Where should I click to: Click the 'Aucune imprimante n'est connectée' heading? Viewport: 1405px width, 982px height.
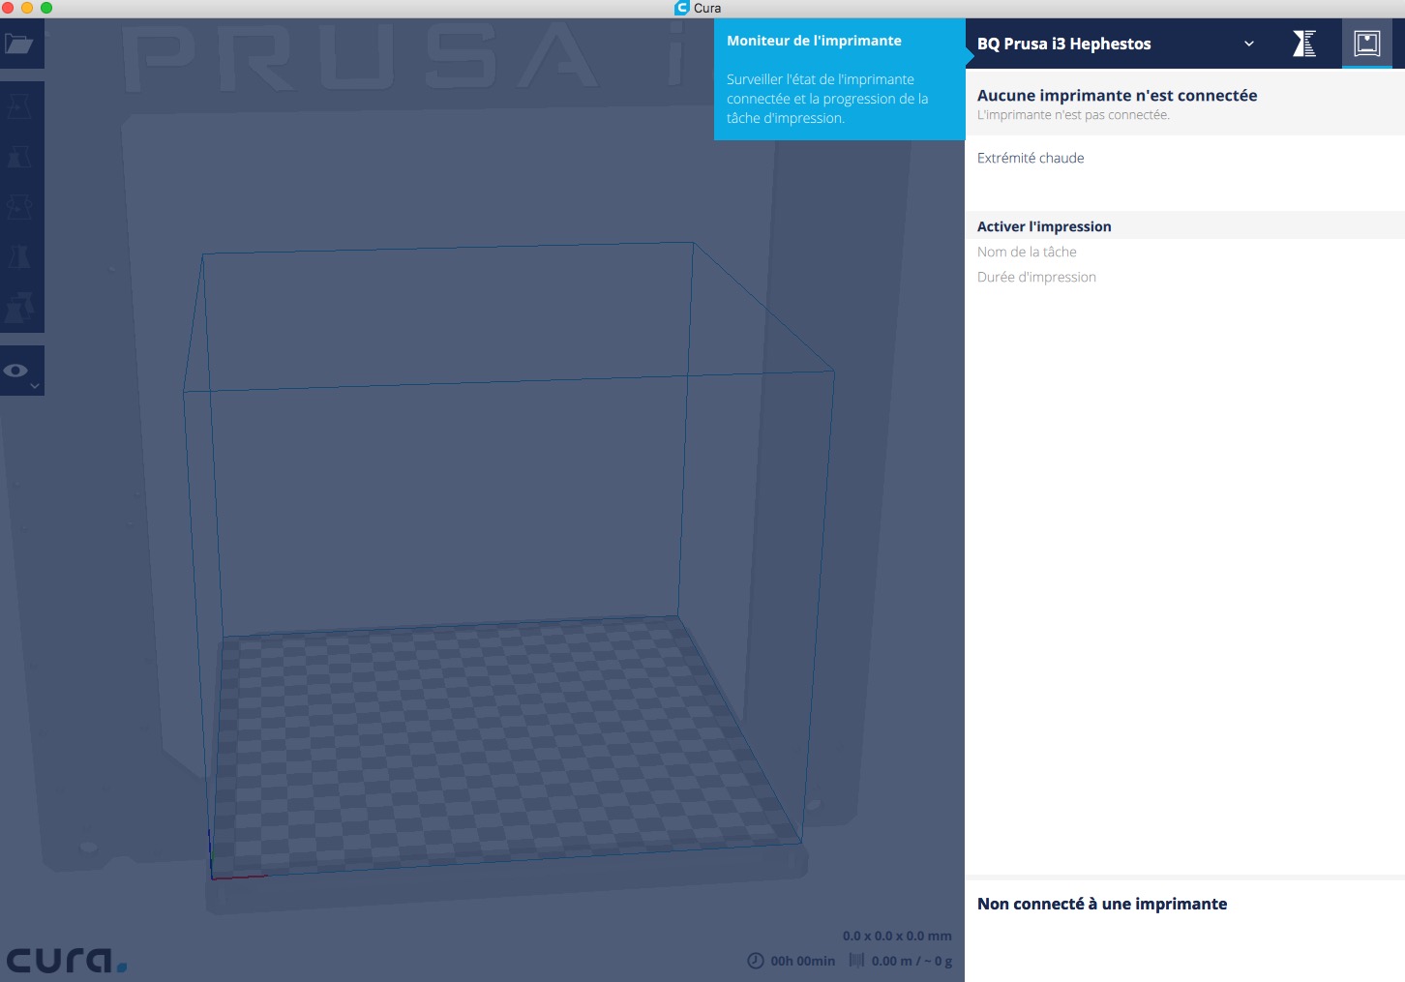1117,96
